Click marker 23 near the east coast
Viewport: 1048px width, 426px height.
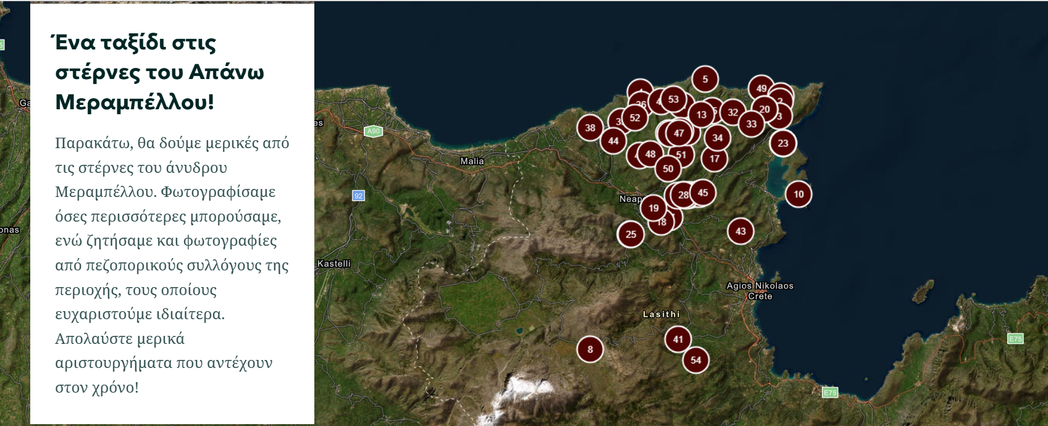[x=782, y=143]
